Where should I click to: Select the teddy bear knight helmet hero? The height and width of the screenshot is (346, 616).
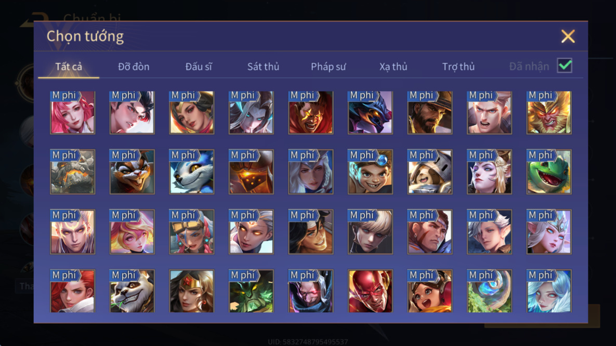click(430, 172)
